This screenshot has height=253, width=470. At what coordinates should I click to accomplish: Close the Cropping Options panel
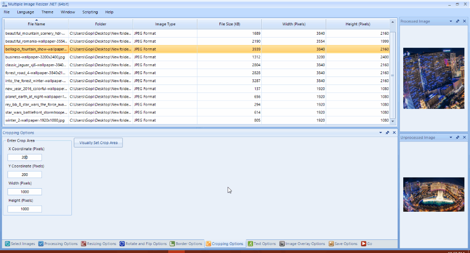[394, 133]
